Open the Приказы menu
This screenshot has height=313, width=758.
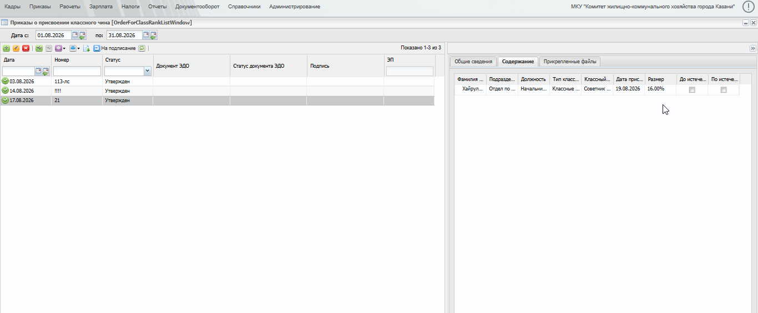coord(40,7)
